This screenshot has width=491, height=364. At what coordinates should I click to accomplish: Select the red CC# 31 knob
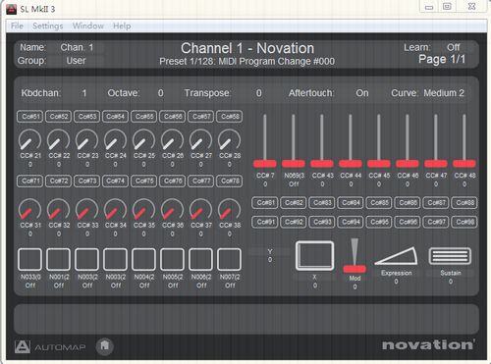click(29, 210)
